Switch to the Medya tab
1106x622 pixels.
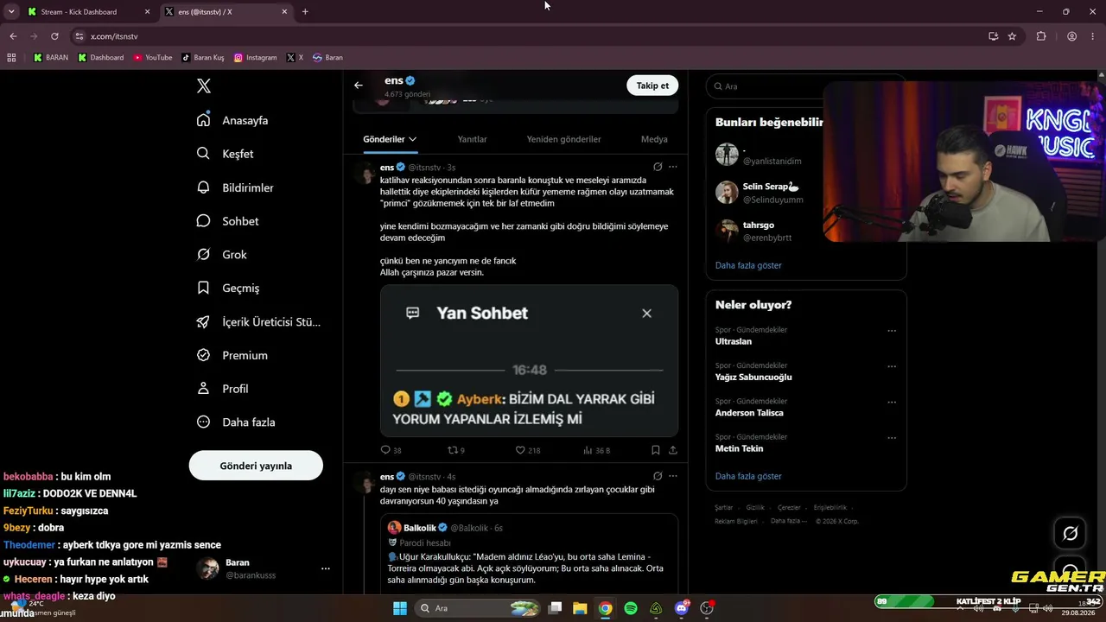[654, 139]
